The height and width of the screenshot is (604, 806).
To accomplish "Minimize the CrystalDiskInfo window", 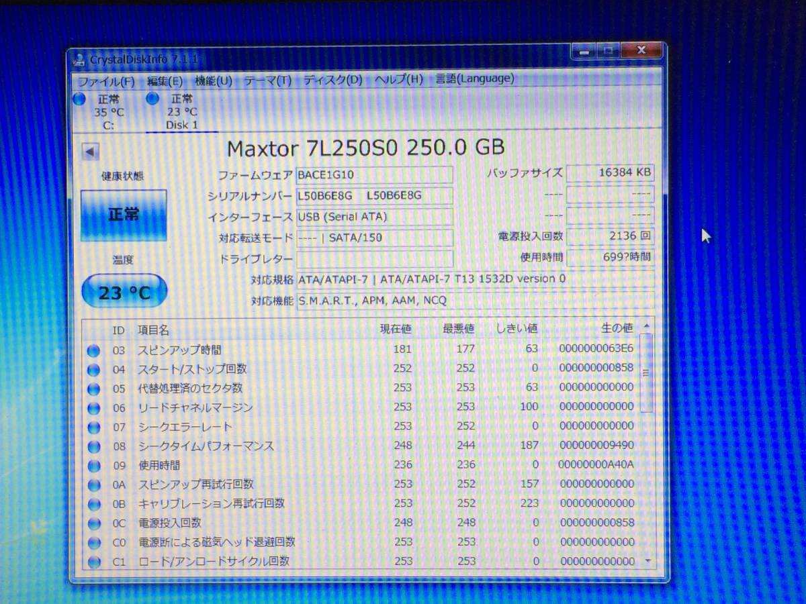I will 583,51.
